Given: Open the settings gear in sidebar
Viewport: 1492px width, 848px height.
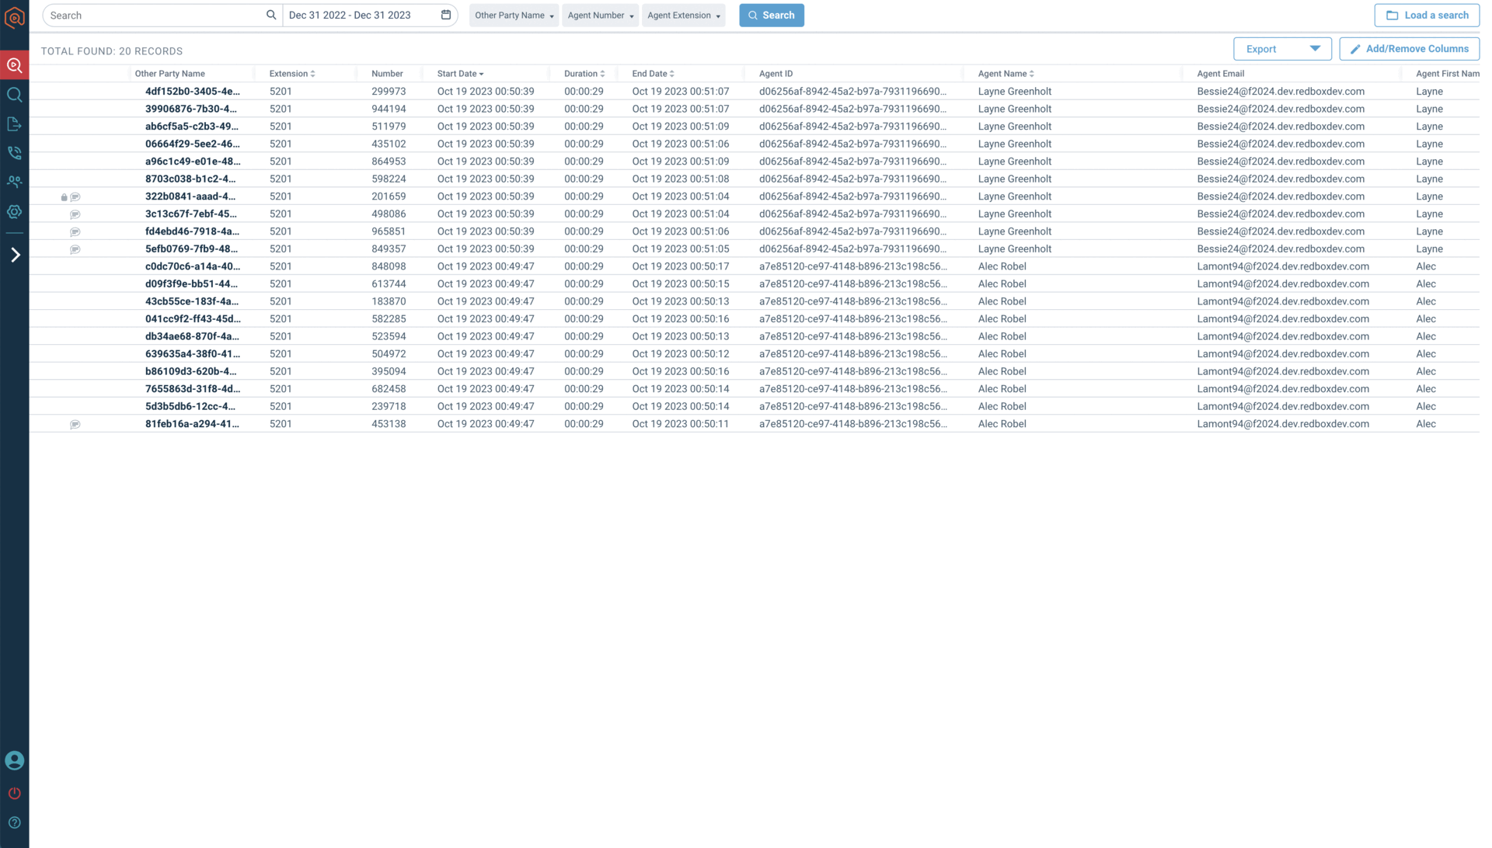Looking at the screenshot, I should (x=14, y=211).
